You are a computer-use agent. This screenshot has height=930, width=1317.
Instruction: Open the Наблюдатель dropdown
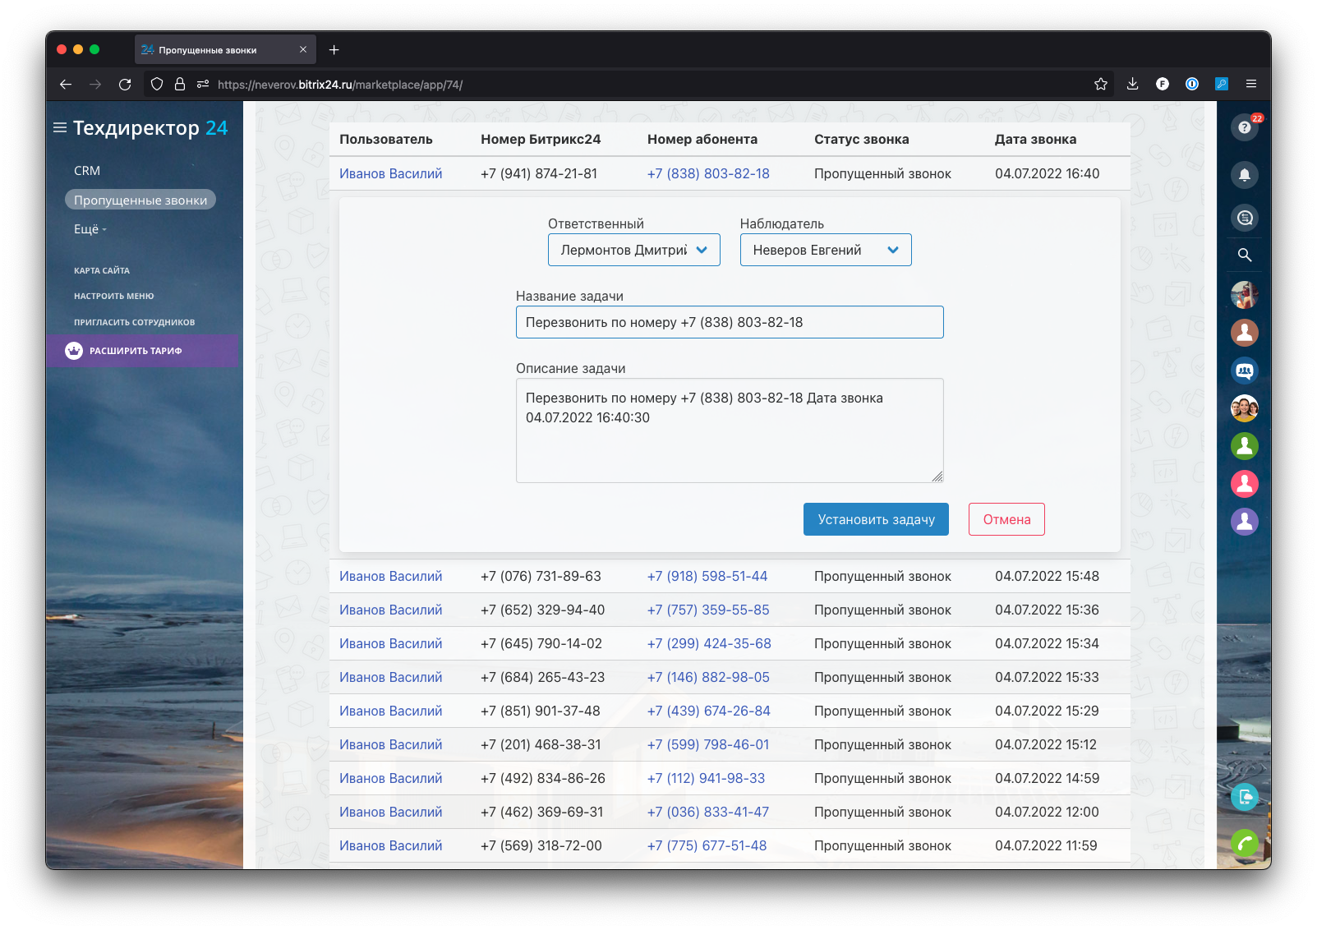[x=825, y=250]
